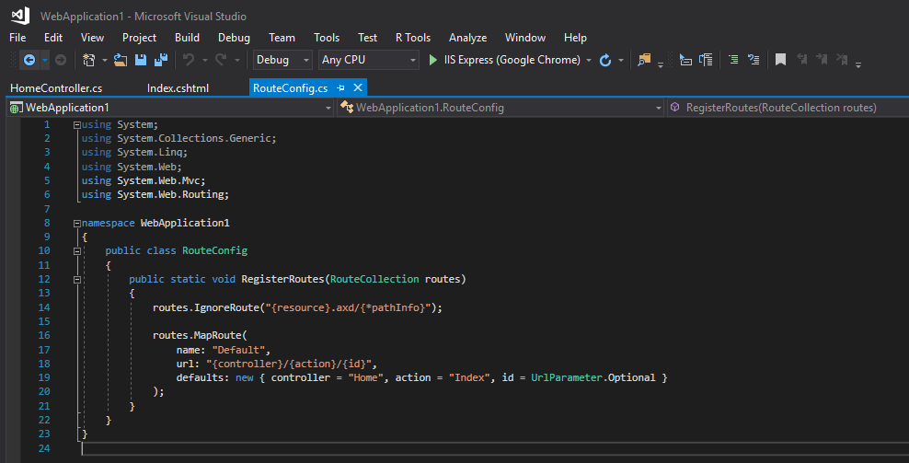Open the Tools menu
This screenshot has height=463, width=909.
click(327, 38)
